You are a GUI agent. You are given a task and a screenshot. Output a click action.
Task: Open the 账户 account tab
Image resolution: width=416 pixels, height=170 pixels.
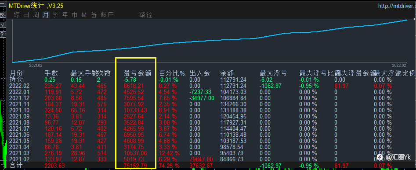107,15
